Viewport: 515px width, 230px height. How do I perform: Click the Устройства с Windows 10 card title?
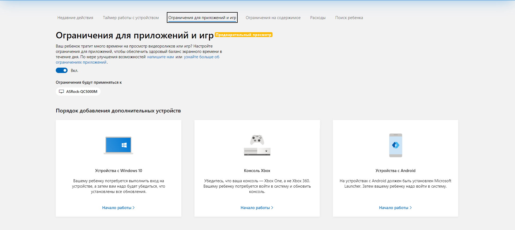(119, 171)
